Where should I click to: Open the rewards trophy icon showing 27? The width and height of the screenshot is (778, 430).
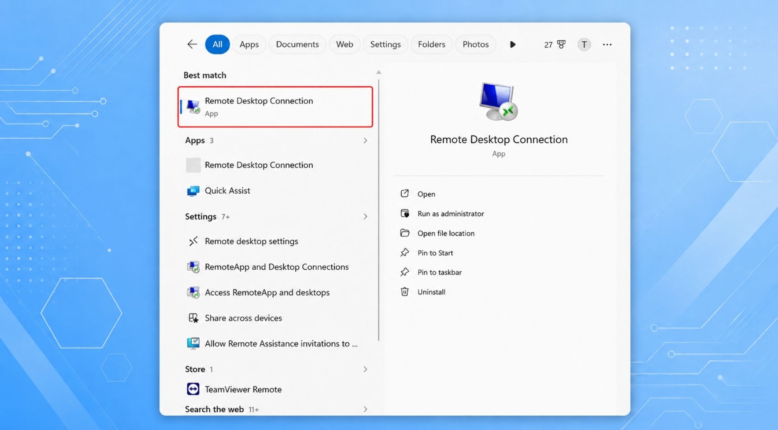[x=561, y=44]
